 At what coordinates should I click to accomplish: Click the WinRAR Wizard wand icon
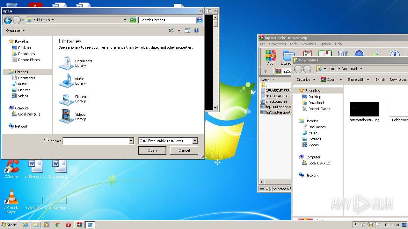376,53
